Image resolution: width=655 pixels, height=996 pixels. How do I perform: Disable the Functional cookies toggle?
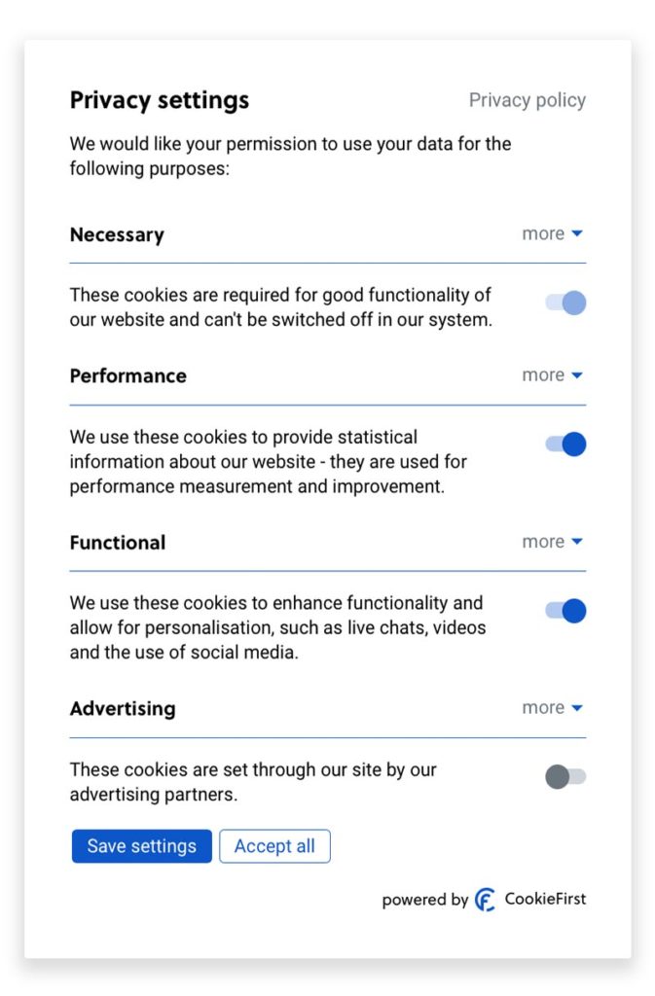point(564,611)
